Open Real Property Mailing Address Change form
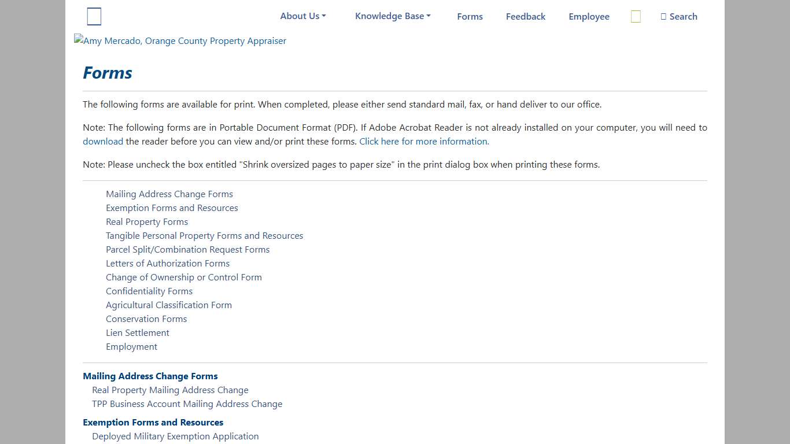790x444 pixels. tap(170, 390)
